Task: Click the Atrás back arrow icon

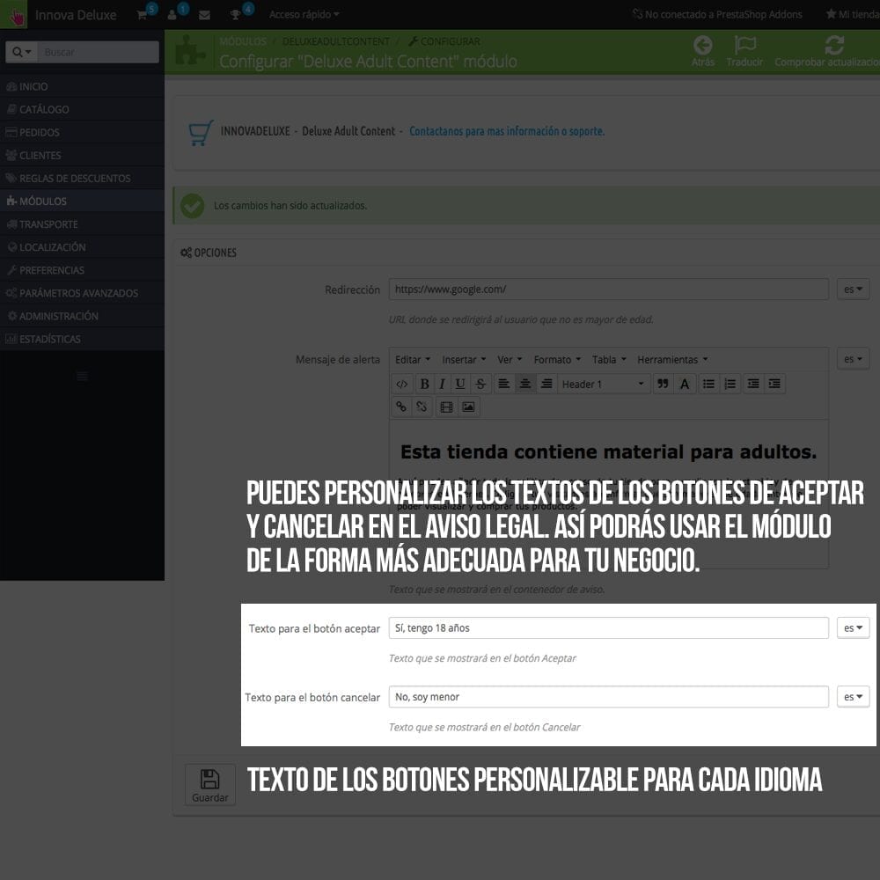Action: pos(702,46)
